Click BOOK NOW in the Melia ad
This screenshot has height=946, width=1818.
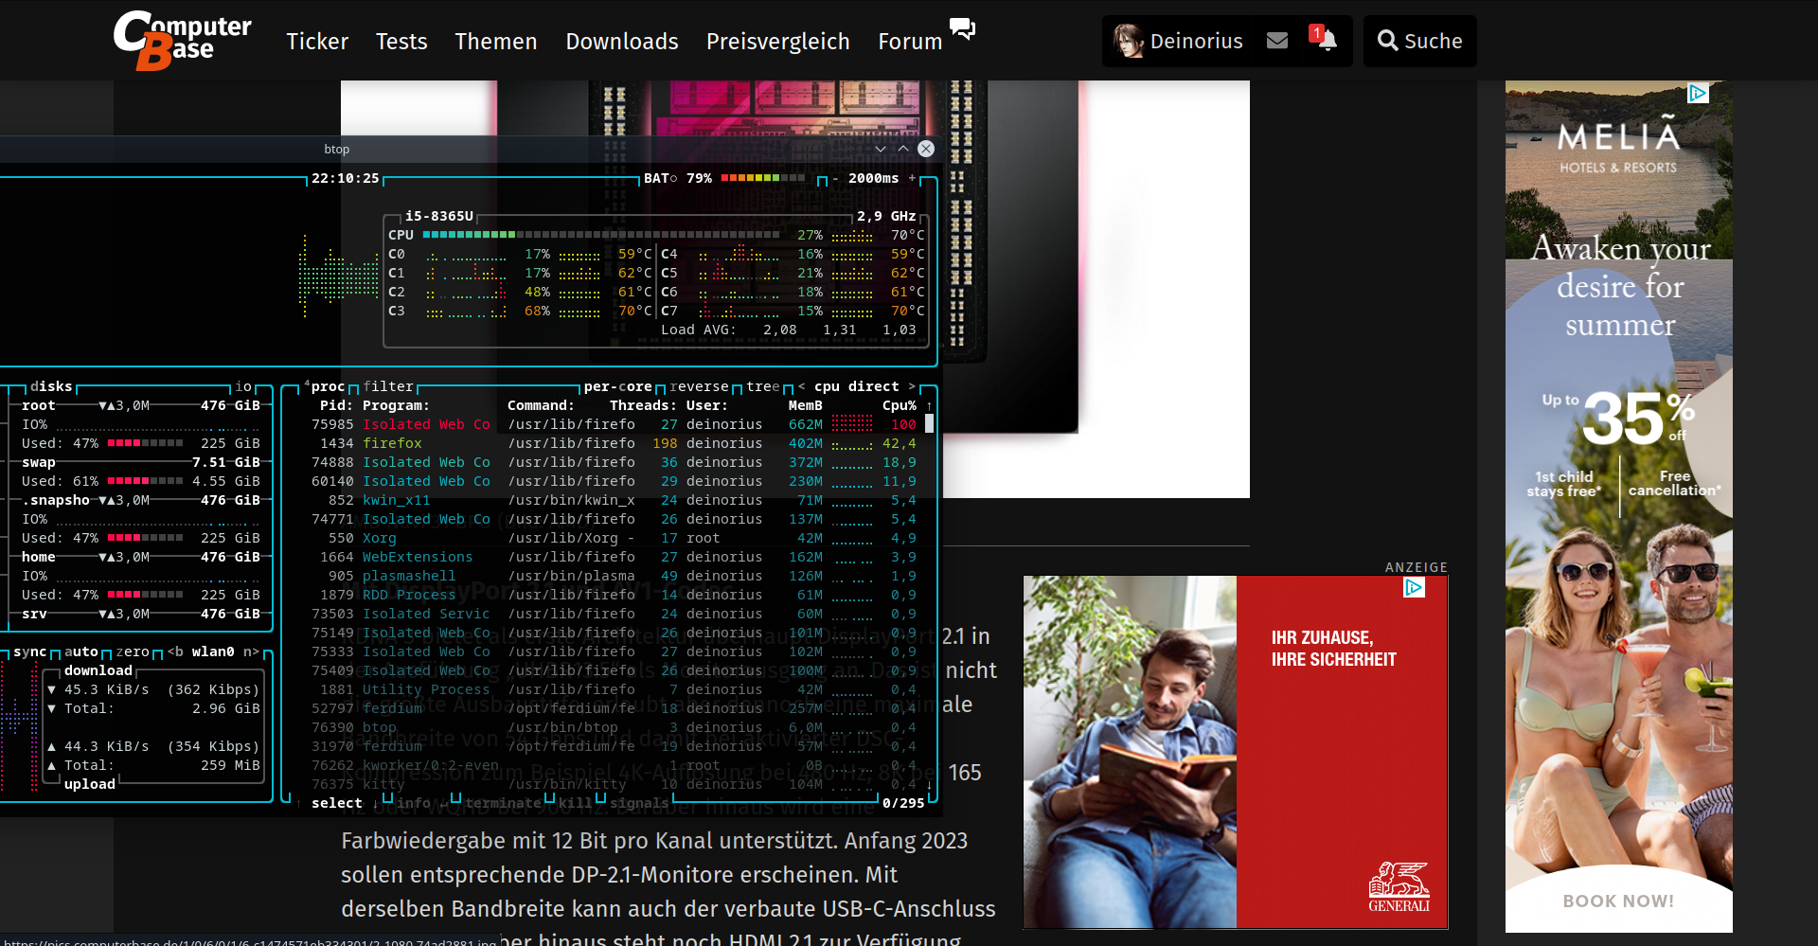coord(1618,901)
